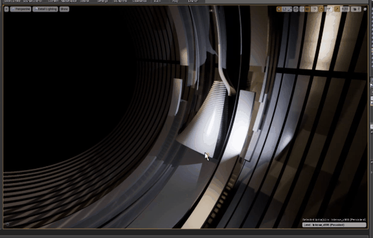Toggle rotation snapping in the viewport

point(321,9)
